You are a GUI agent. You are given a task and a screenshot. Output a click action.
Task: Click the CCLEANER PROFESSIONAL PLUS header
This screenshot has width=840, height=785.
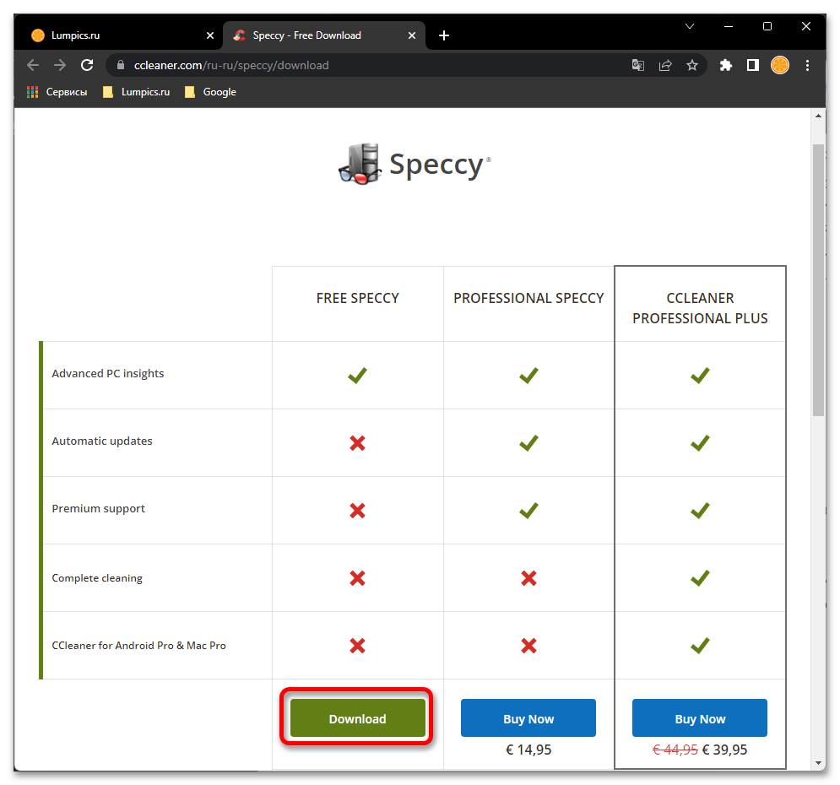coord(700,308)
